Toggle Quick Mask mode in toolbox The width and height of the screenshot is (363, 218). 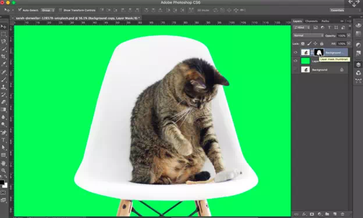point(3,192)
